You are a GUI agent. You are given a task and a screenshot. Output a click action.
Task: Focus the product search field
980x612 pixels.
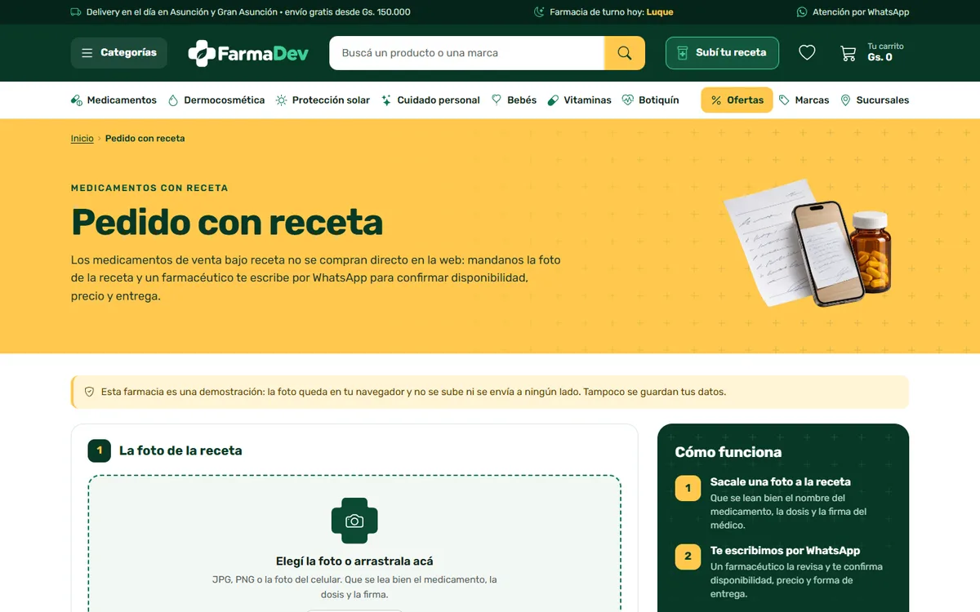(x=466, y=53)
